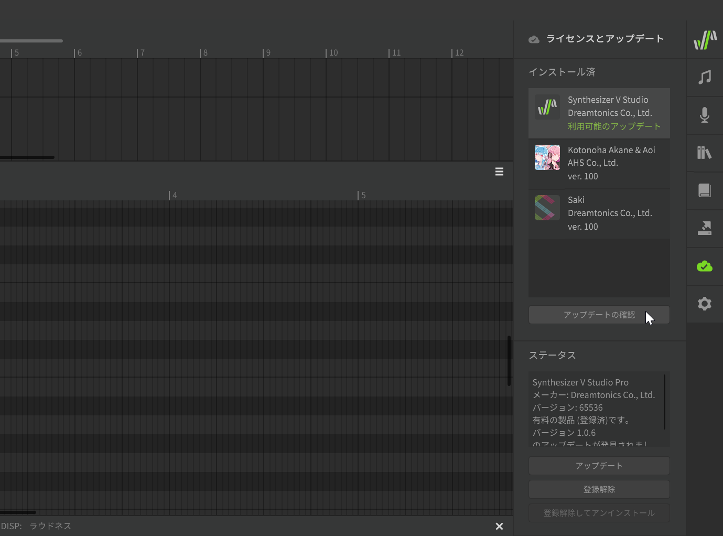The height and width of the screenshot is (536, 723).
Task: Select the green cloud license icon
Action: (705, 266)
